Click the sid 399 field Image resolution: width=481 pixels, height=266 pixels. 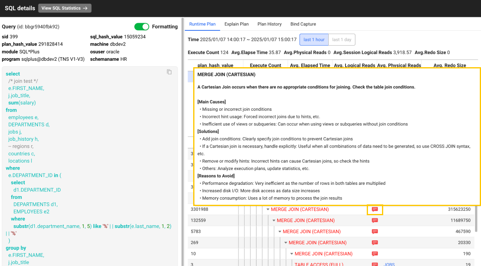[10, 36]
